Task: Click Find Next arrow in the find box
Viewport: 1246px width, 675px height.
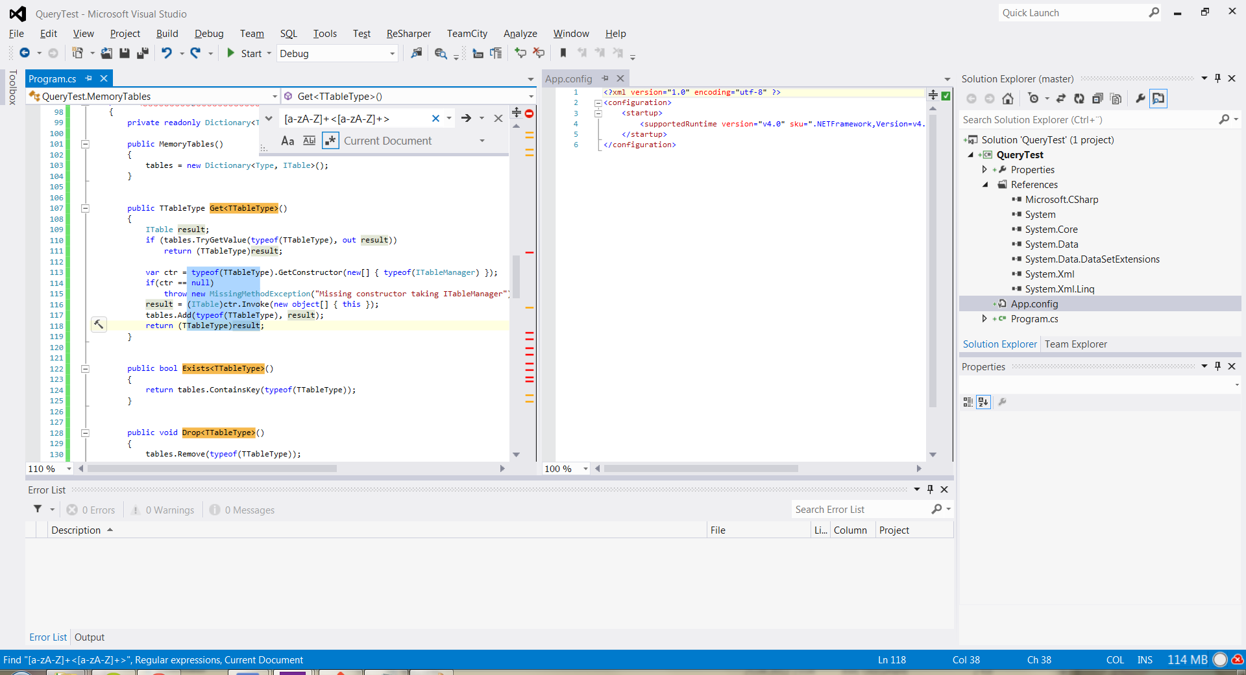Action: point(466,118)
